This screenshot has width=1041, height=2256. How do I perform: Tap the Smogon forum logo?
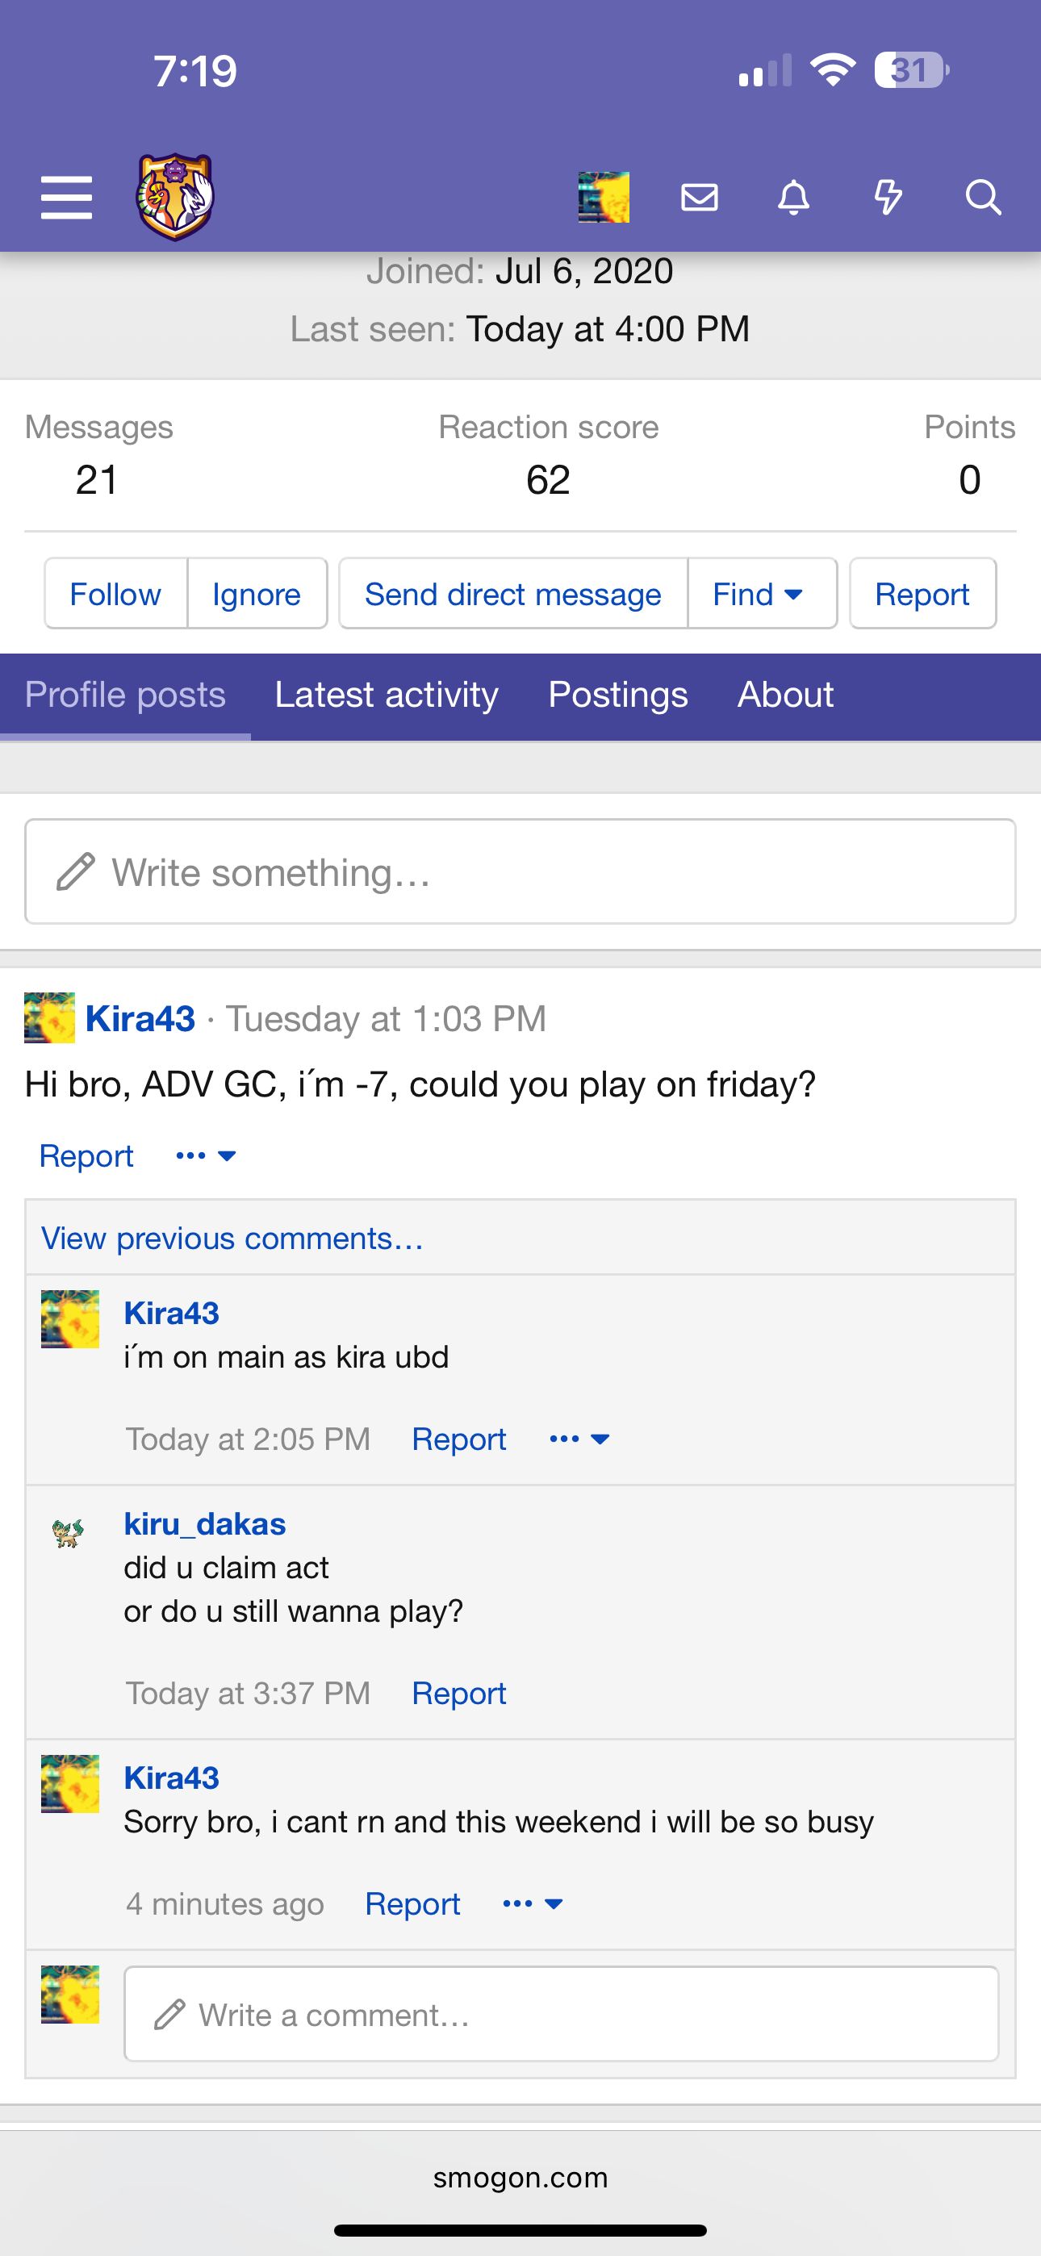[x=175, y=197]
